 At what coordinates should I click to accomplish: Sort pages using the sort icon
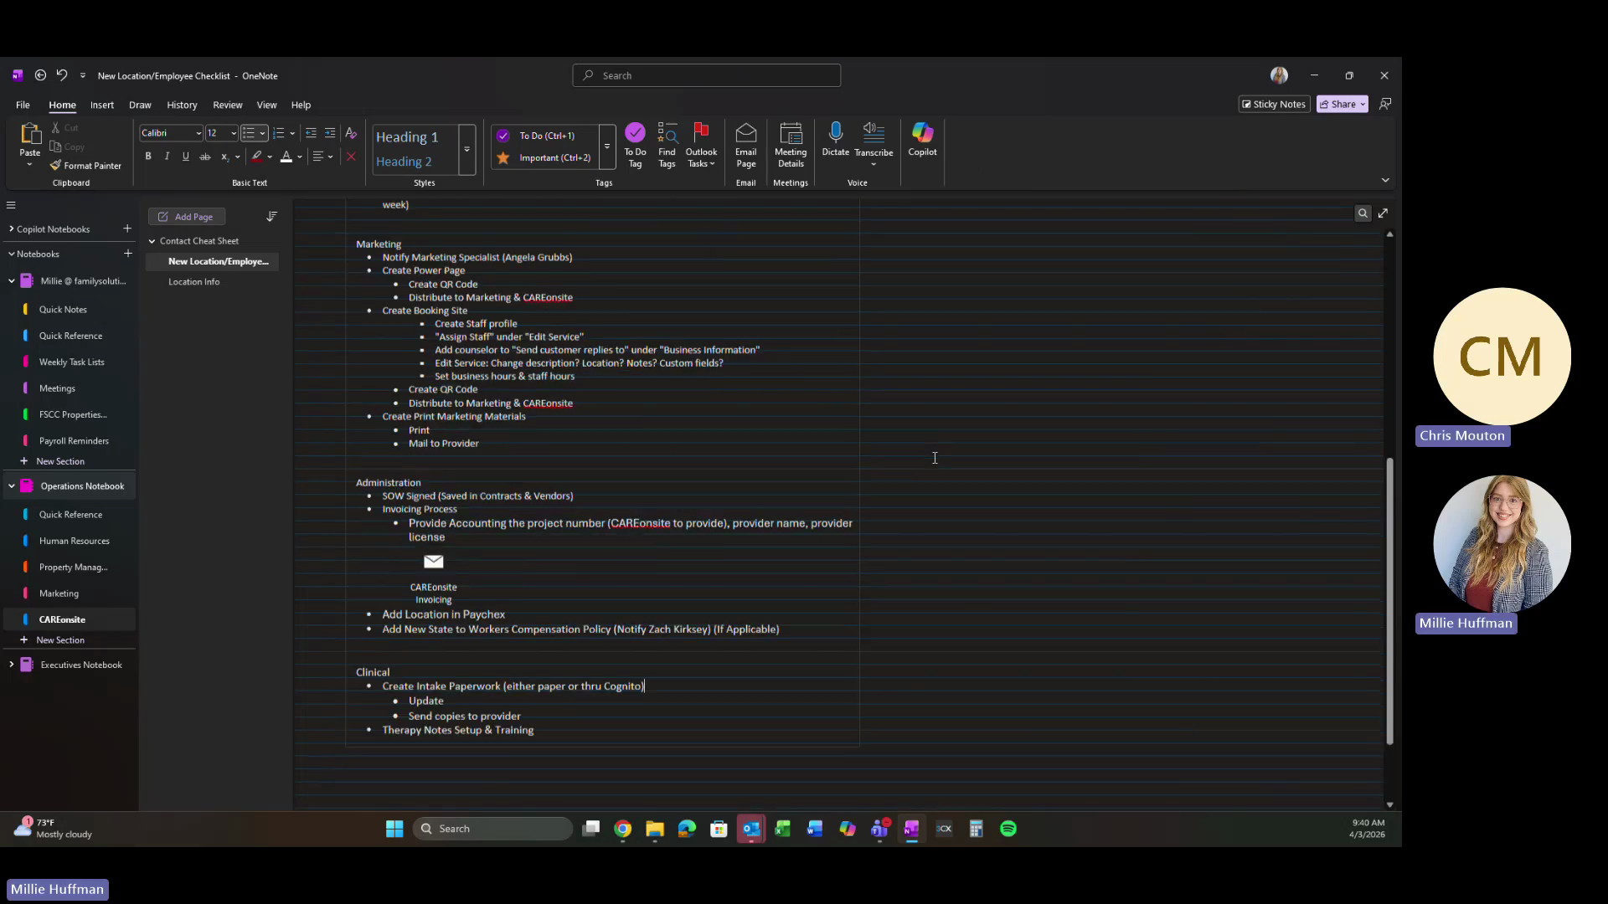(x=271, y=217)
